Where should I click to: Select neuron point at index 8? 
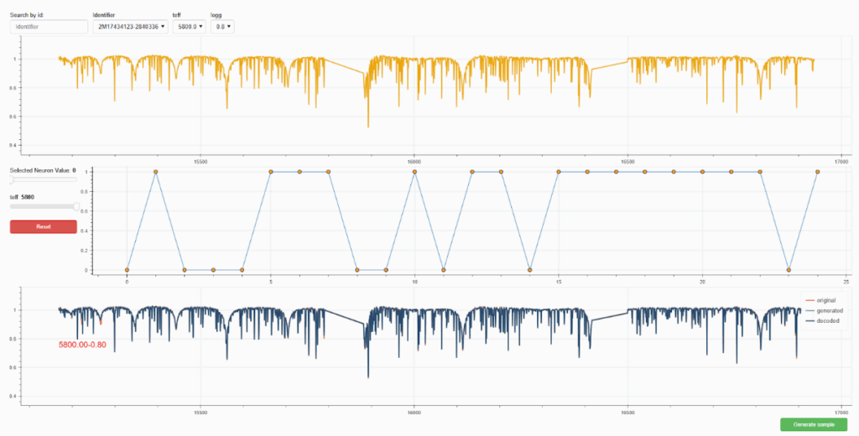tap(357, 270)
